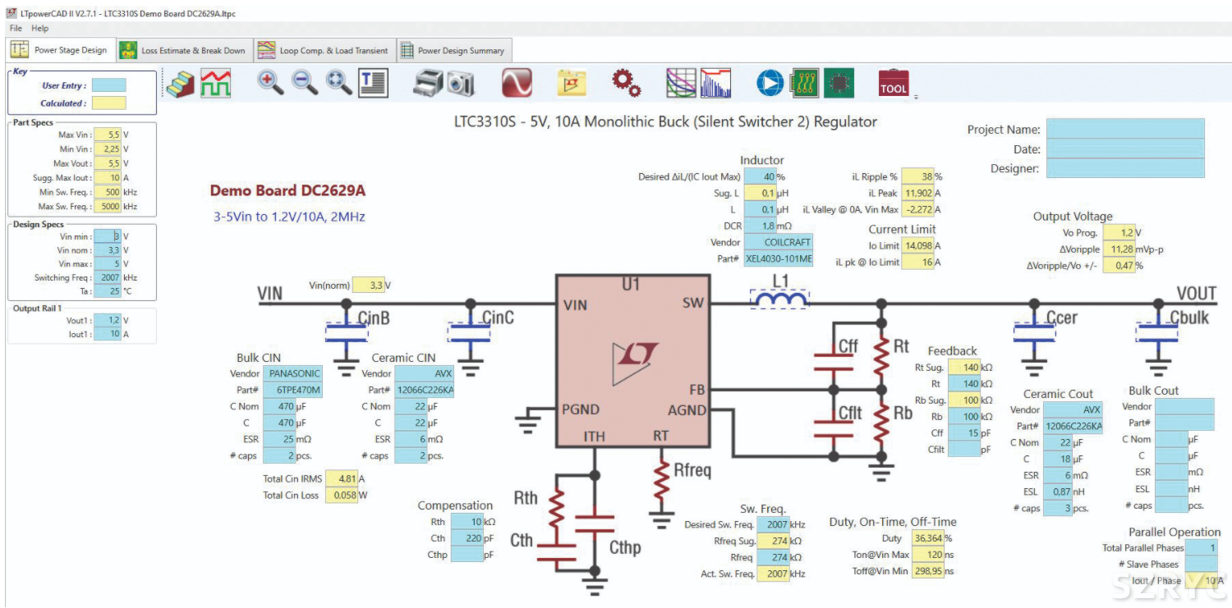Open the File menu
Image resolution: width=1232 pixels, height=608 pixels.
[16, 28]
